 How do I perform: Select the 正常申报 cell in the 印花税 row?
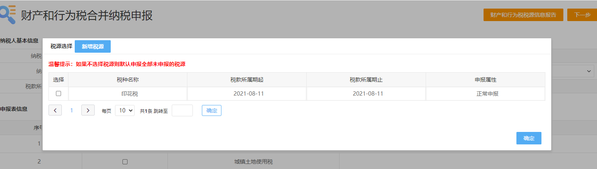485,94
